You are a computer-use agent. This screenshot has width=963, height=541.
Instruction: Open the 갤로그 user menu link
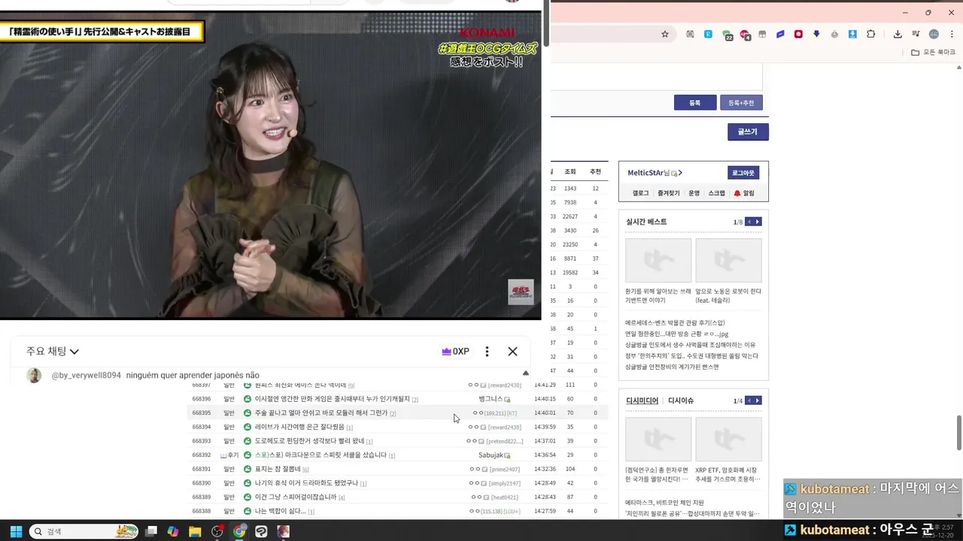pyautogui.click(x=640, y=193)
